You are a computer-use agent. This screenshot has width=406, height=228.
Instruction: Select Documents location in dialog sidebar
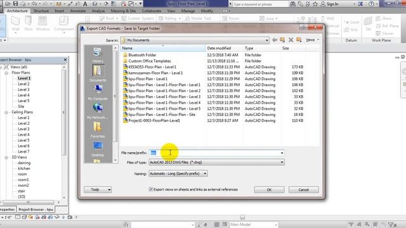98,73
